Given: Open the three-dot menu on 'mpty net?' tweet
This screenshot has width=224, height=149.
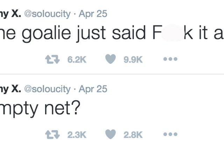Looking at the screenshot, I should [170, 134].
